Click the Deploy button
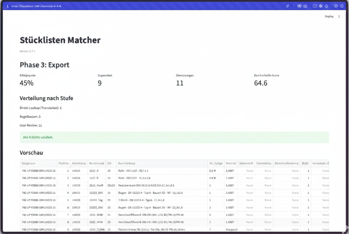349x234 pixels. click(x=329, y=16)
